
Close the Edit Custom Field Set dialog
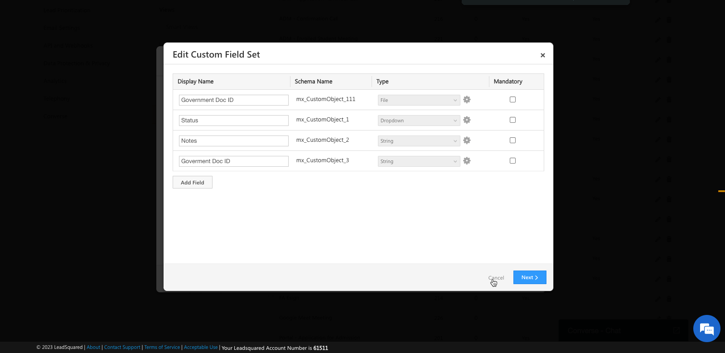542,55
